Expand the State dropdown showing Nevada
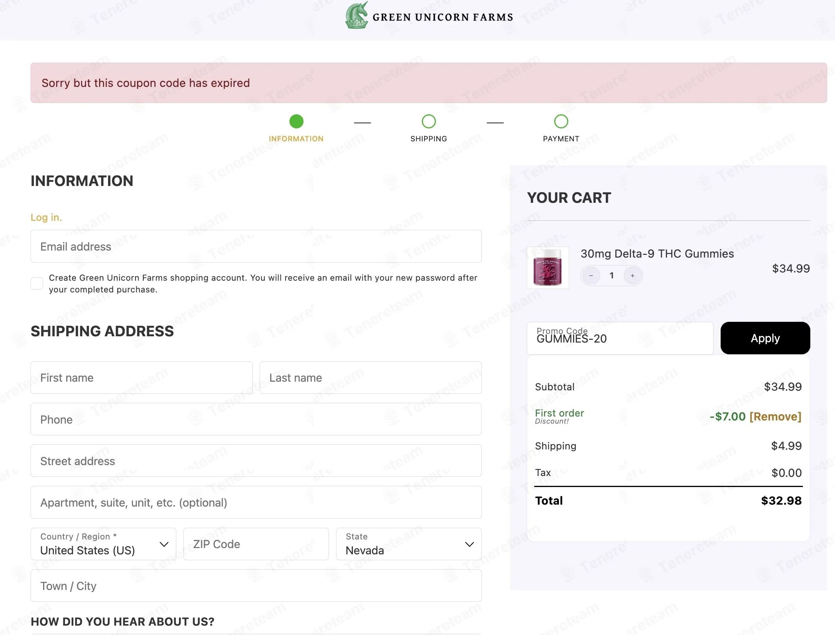Viewport: 835px width, 635px height. 408,544
